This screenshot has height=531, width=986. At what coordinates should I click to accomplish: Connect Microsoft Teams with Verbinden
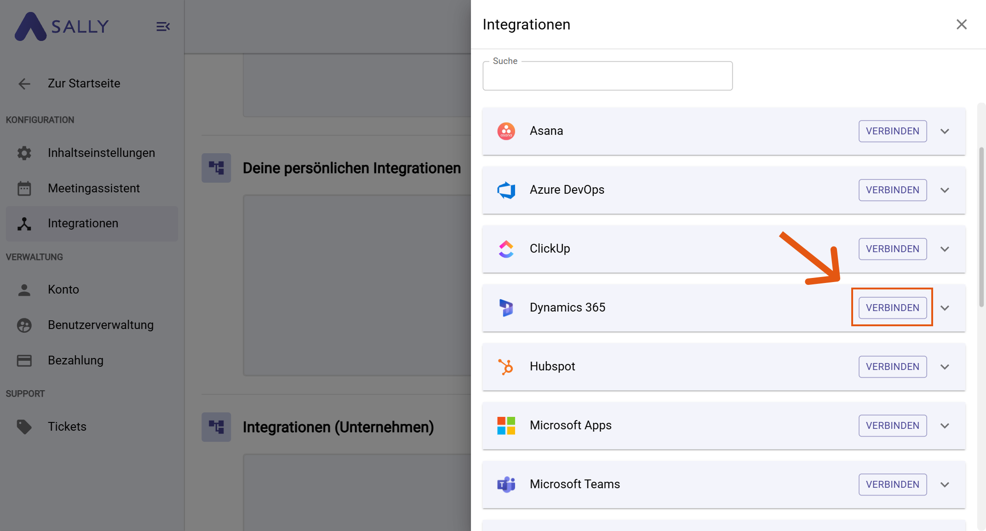click(893, 485)
